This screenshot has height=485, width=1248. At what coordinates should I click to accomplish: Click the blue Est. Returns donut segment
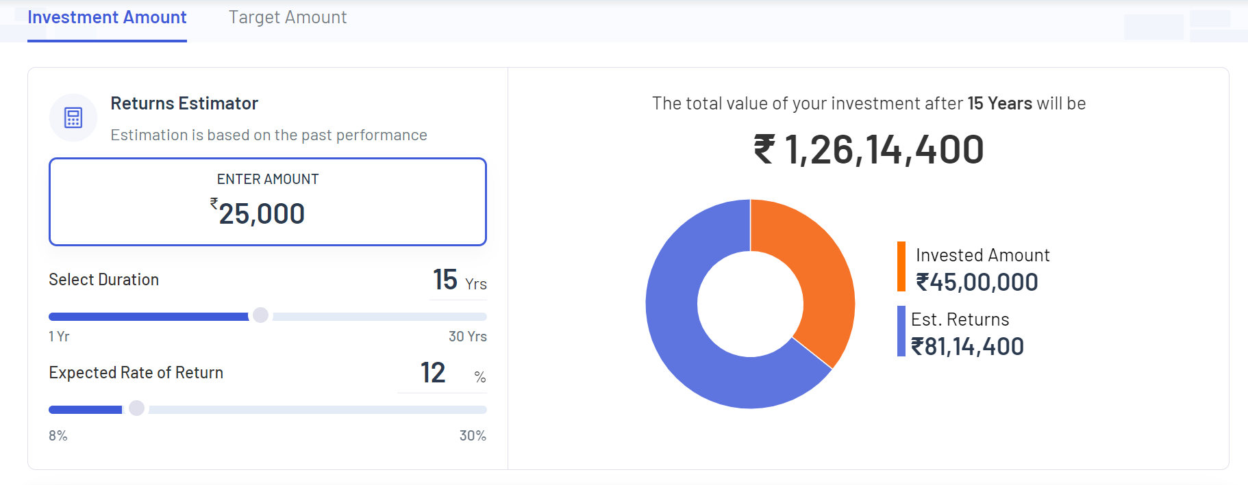[x=692, y=342]
